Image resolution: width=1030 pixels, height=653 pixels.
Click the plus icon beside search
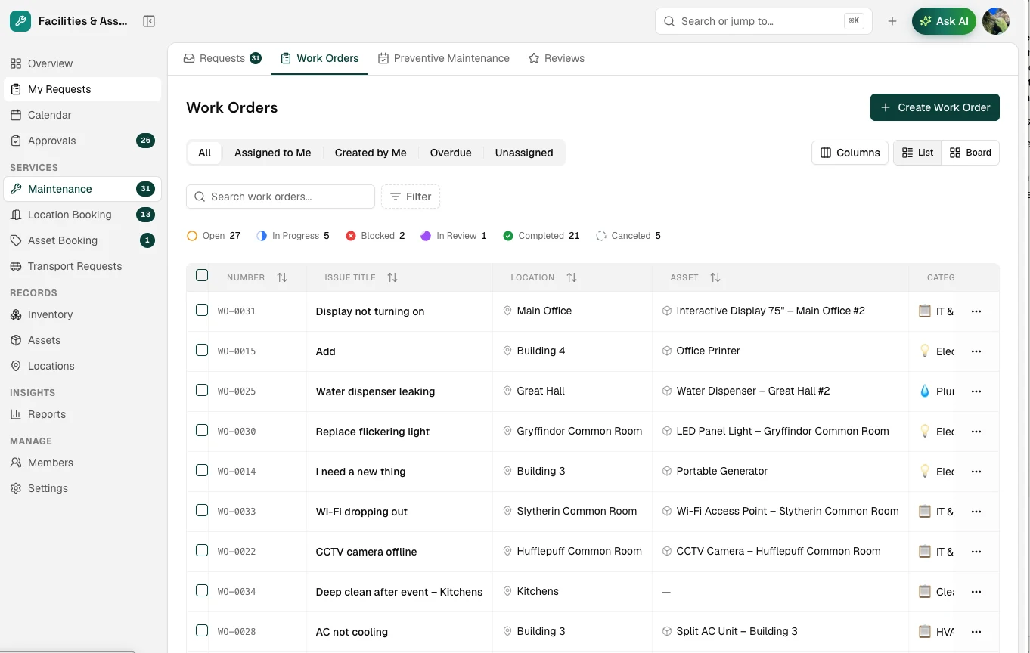[892, 21]
